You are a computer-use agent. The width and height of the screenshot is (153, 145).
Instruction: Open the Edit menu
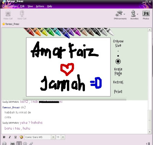point(22,6)
